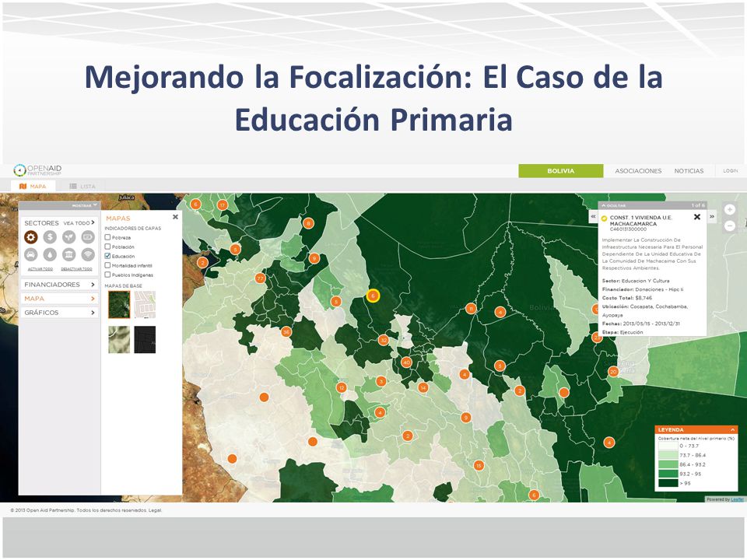Expand the Financiadores section
This screenshot has height=560, width=747.
pyautogui.click(x=60, y=285)
